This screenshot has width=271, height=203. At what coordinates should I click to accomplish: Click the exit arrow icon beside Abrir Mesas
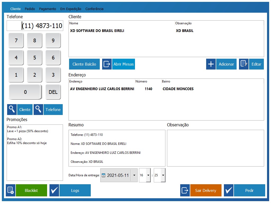[107, 64]
